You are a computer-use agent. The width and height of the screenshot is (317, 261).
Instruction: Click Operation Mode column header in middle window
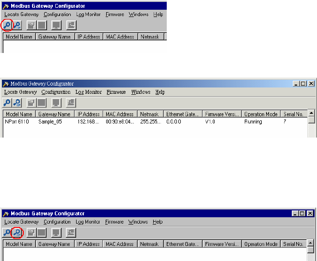[x=261, y=114]
